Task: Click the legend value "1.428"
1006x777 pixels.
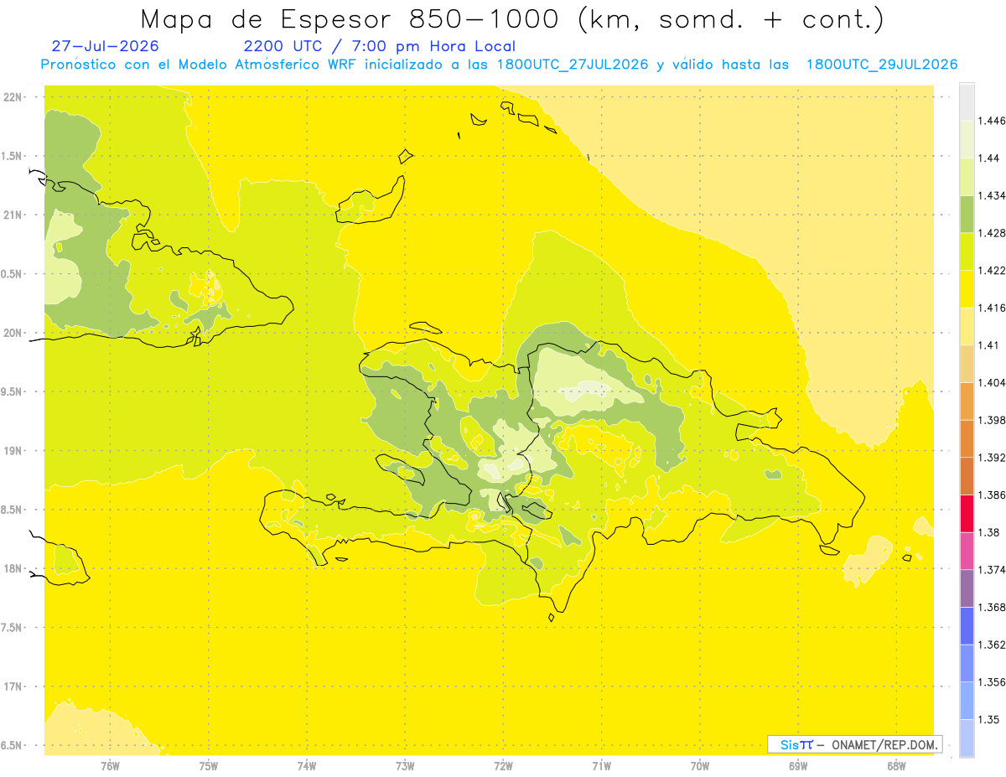Action: point(991,233)
